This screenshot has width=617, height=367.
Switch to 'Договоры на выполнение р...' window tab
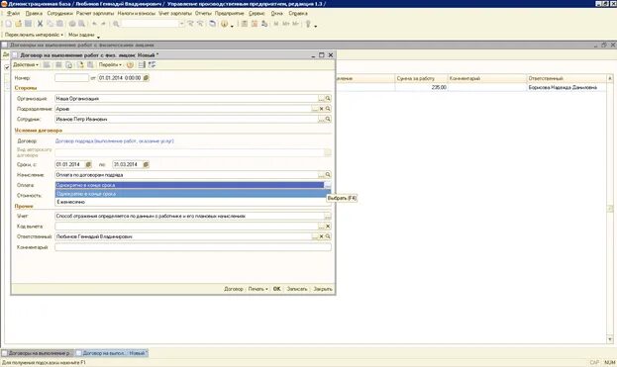pos(37,353)
